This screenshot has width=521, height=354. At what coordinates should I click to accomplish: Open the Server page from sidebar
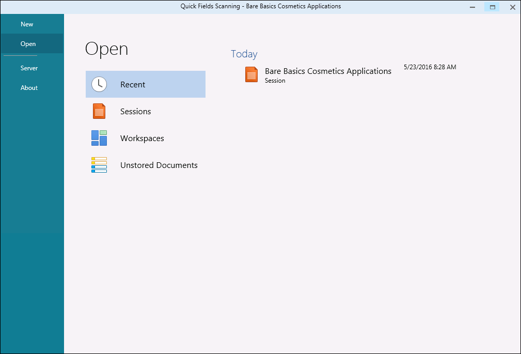(29, 68)
